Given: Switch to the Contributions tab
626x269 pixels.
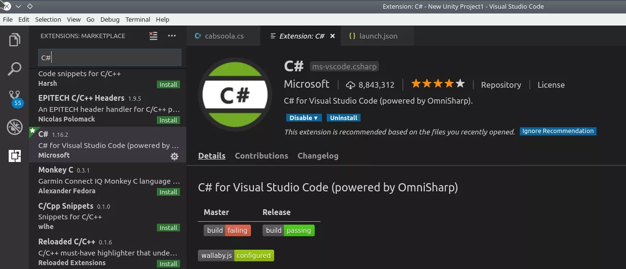Looking at the screenshot, I should (x=261, y=156).
